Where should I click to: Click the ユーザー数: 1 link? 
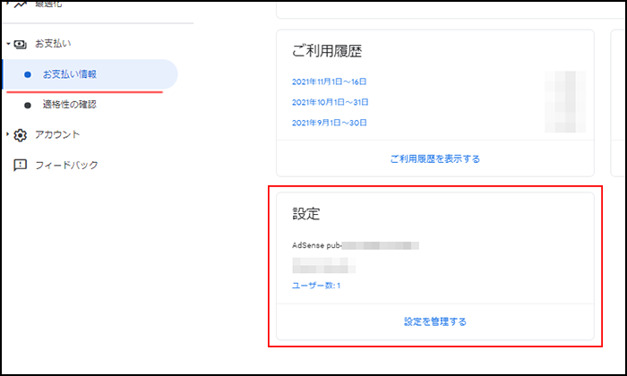[x=316, y=286]
